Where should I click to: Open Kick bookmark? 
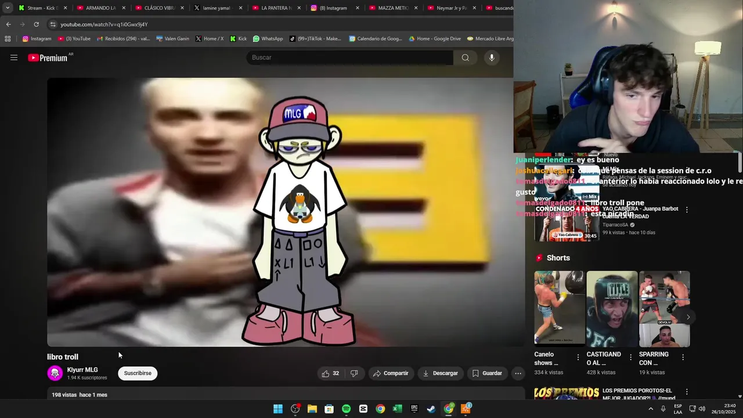pyautogui.click(x=238, y=39)
